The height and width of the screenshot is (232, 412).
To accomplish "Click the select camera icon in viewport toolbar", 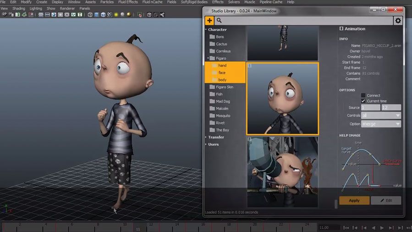I will [4, 15].
